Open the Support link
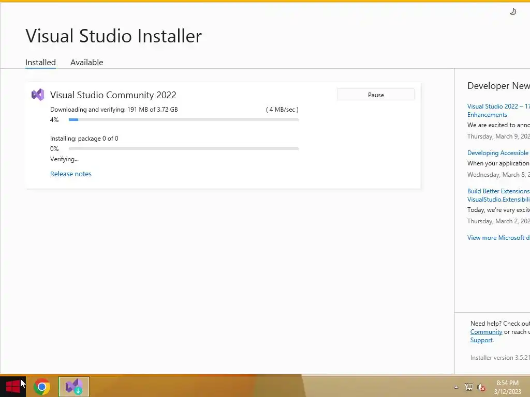This screenshot has width=530, height=397. coord(481,340)
